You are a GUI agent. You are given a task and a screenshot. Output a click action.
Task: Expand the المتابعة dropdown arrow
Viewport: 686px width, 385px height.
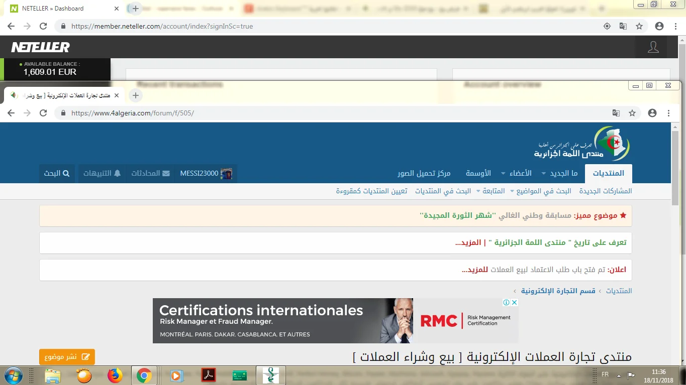(512, 191)
